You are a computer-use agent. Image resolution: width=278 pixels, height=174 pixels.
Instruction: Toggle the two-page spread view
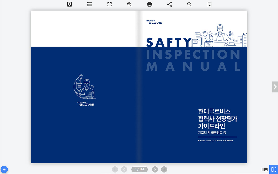[x=274, y=170]
